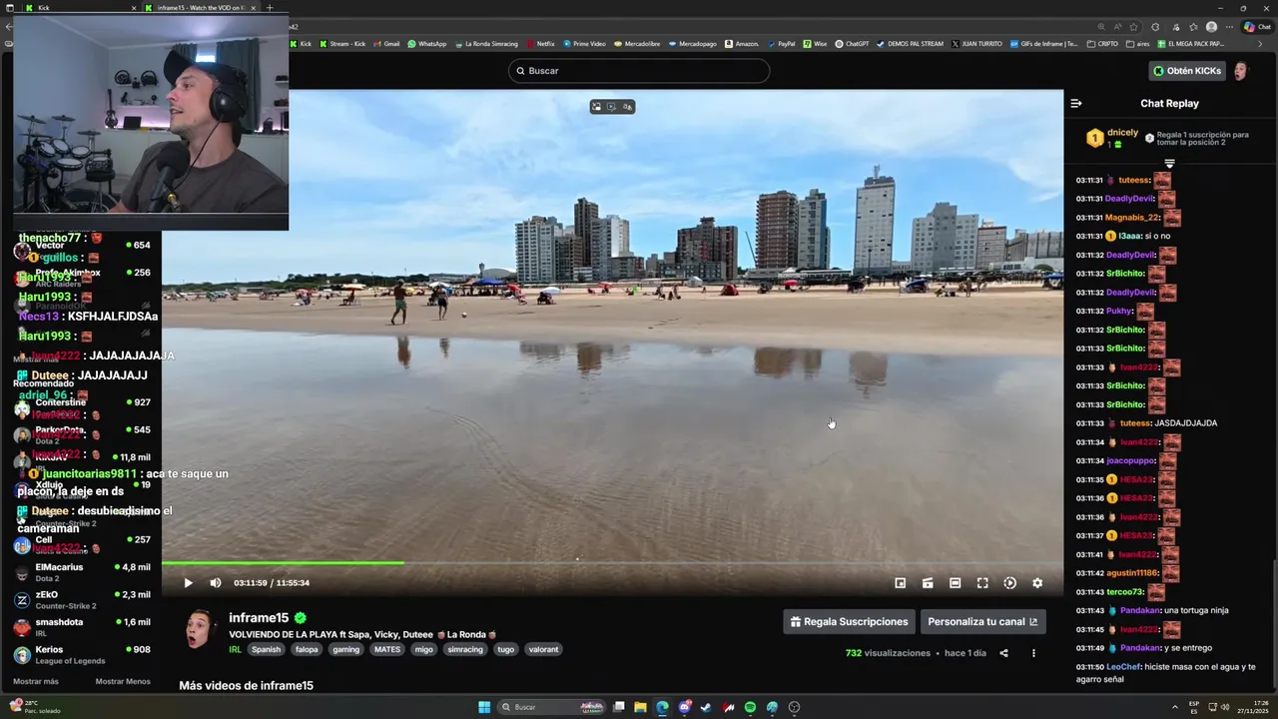Open playback speed control icon
This screenshot has height=719, width=1278.
(x=1009, y=583)
